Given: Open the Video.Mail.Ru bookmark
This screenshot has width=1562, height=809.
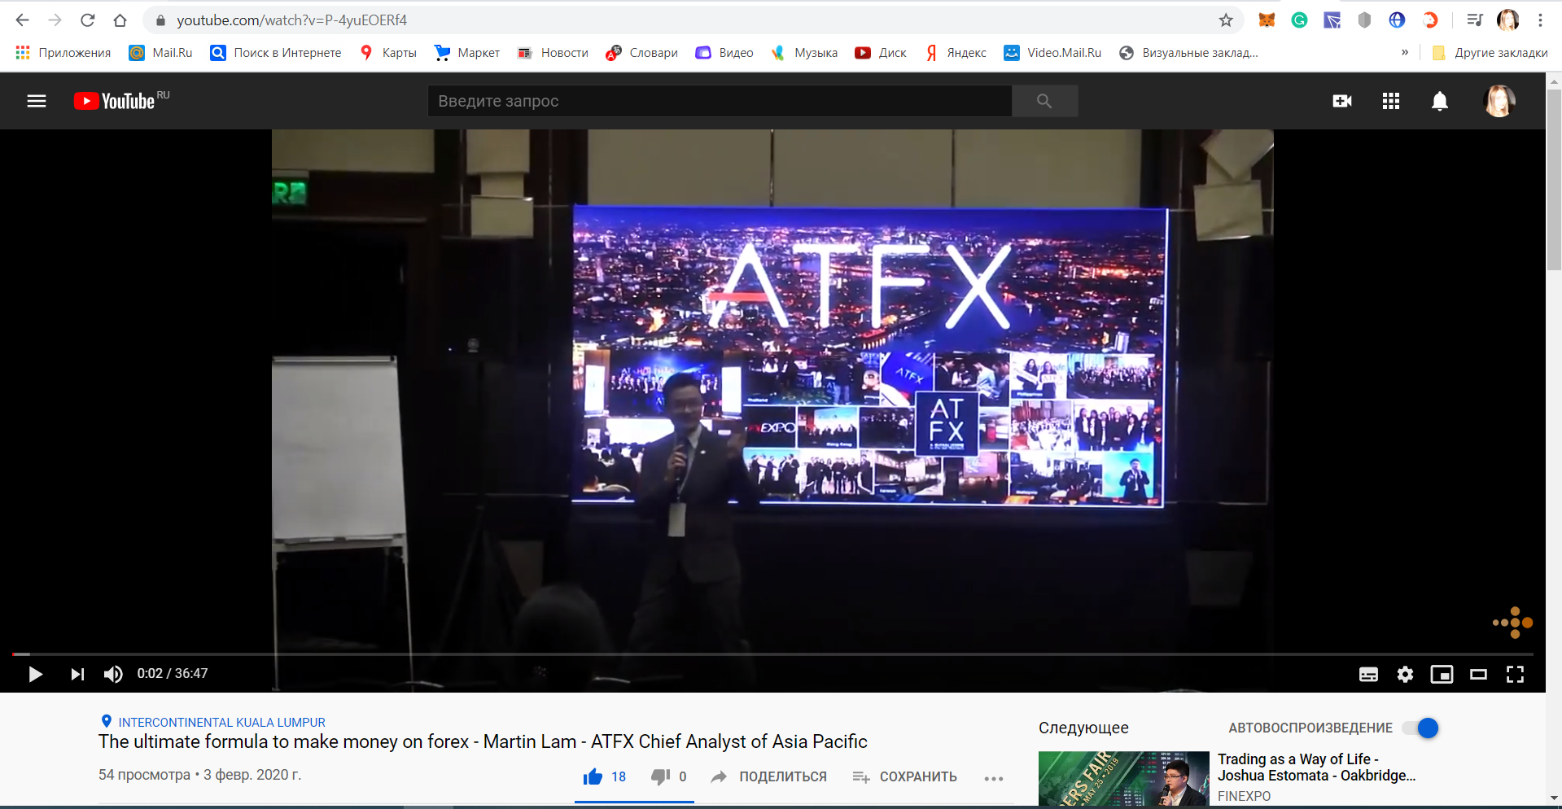Looking at the screenshot, I should (x=1052, y=53).
